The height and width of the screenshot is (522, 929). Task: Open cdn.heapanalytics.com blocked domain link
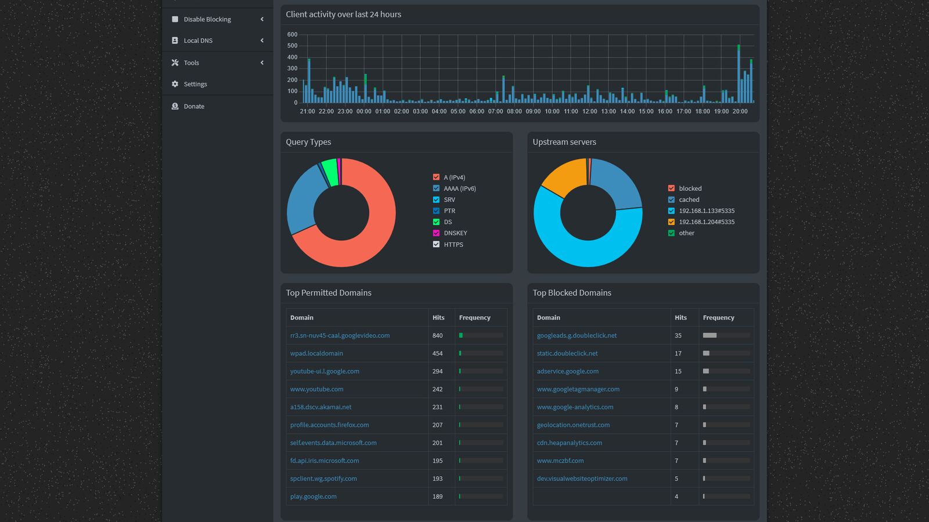coord(570,443)
